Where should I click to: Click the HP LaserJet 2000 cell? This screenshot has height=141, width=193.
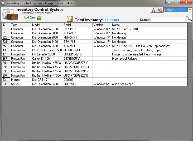tap(47, 54)
